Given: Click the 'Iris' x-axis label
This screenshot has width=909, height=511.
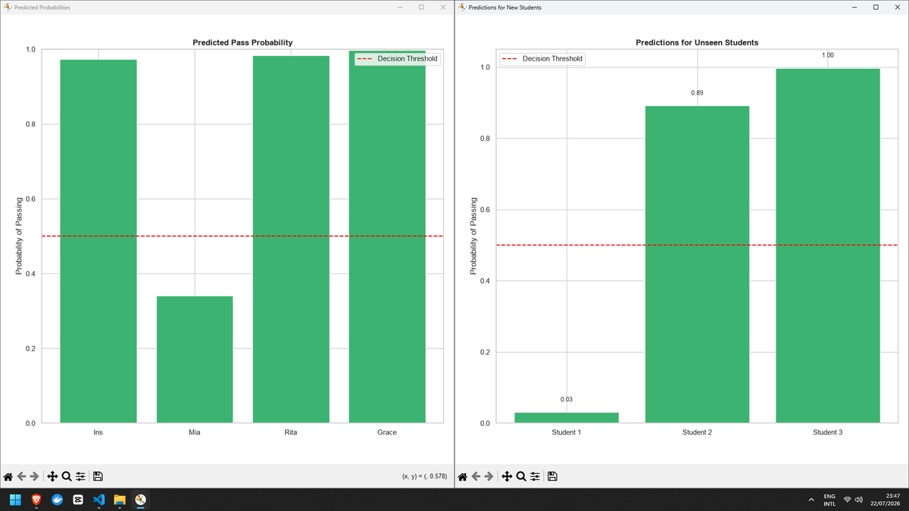Looking at the screenshot, I should (x=98, y=432).
